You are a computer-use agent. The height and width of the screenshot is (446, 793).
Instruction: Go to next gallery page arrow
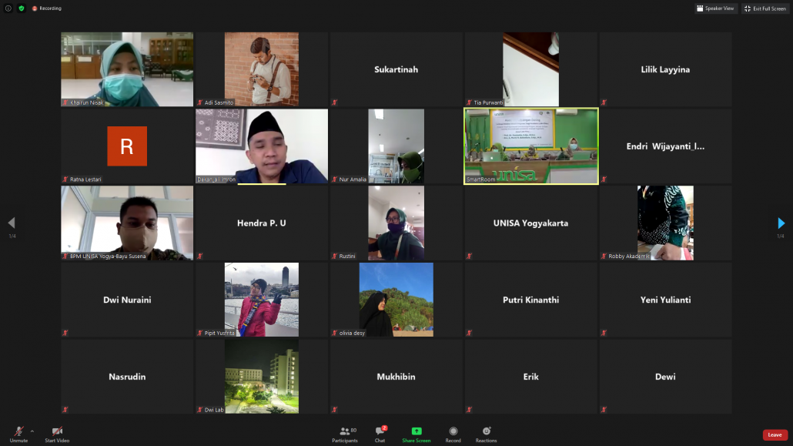781,223
